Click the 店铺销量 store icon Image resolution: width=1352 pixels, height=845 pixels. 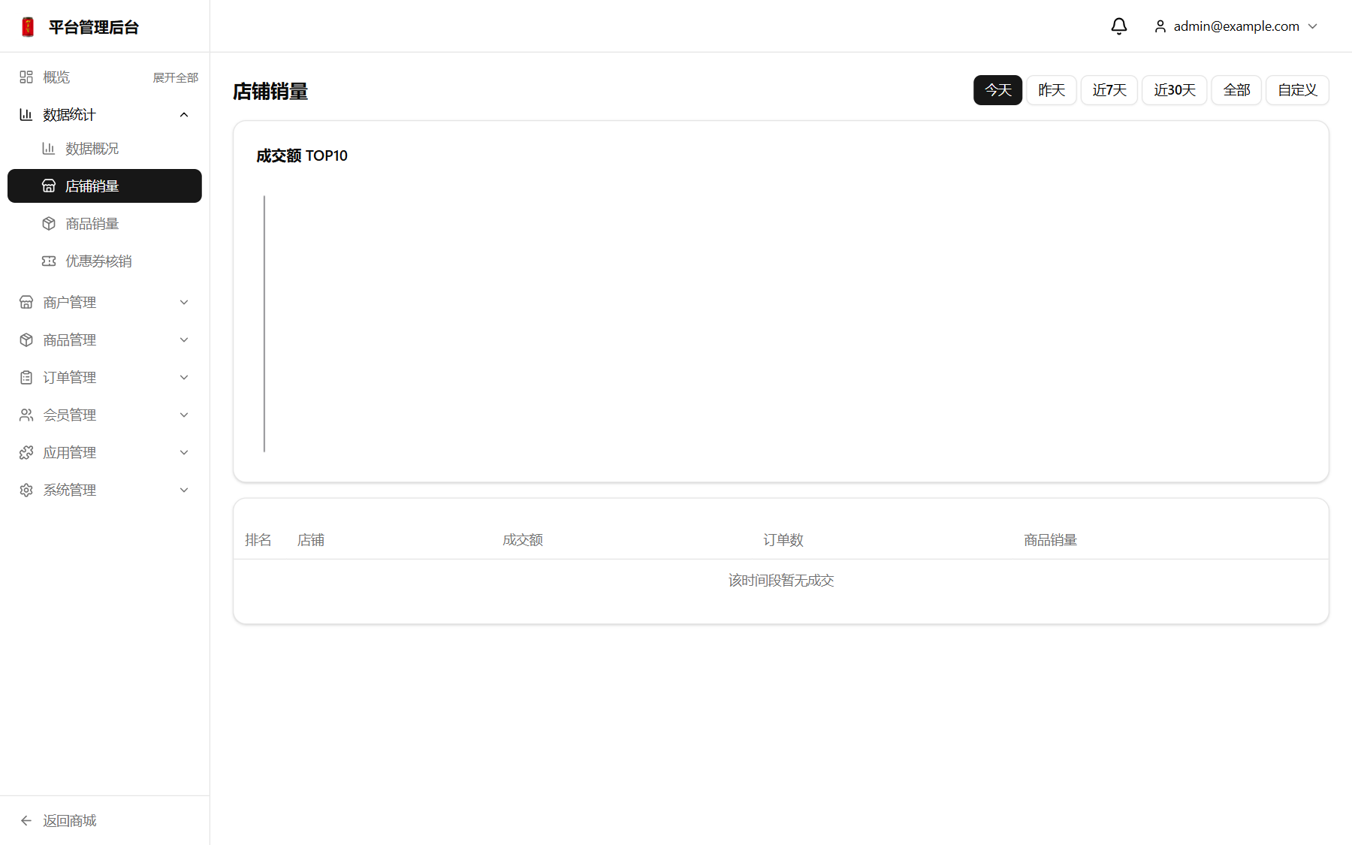(49, 186)
